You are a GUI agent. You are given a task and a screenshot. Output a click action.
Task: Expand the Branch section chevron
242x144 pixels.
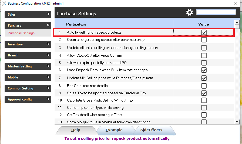click(48, 55)
